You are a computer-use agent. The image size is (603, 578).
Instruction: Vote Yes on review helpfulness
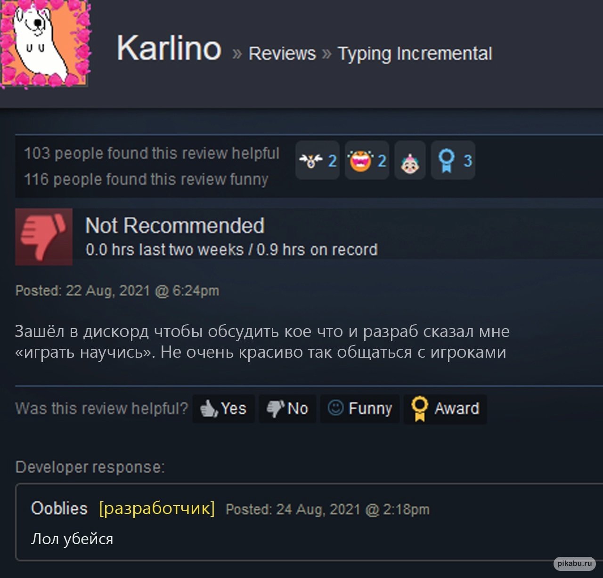[x=224, y=409]
